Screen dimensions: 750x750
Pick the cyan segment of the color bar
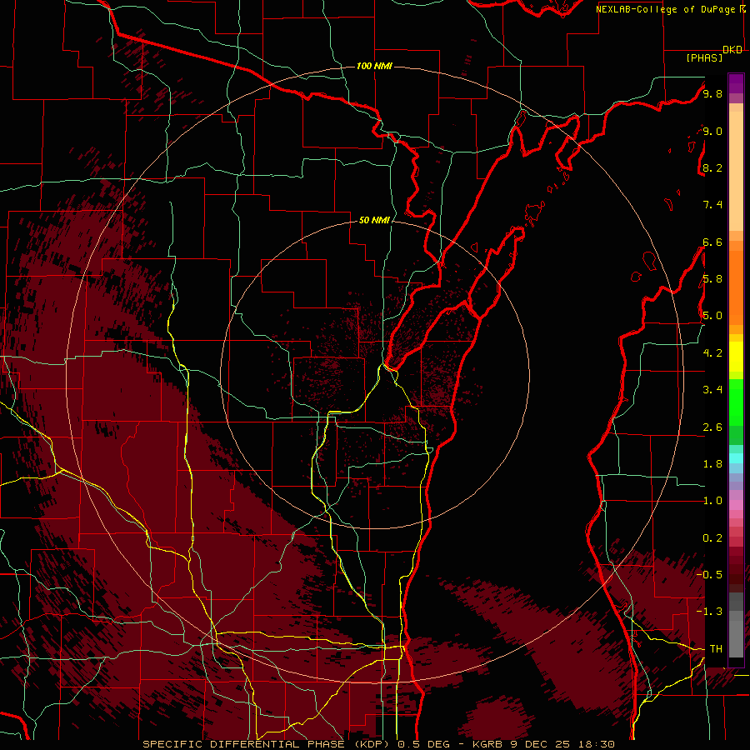tap(736, 458)
